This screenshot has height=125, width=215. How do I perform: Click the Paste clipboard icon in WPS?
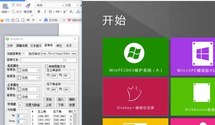[x=5, y=6]
